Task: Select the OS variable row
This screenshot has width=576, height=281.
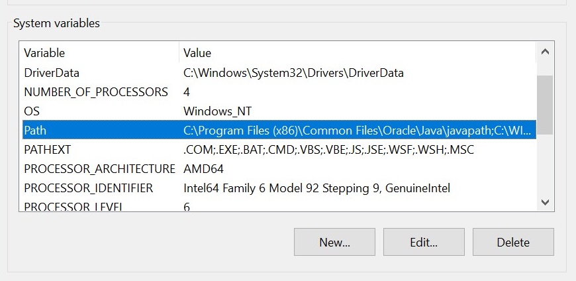Action: (279, 111)
